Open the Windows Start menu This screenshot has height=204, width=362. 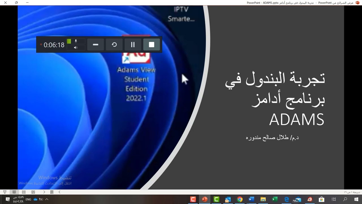pyautogui.click(x=356, y=199)
